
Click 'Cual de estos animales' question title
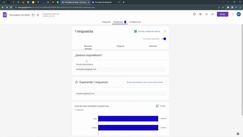[x=92, y=106]
